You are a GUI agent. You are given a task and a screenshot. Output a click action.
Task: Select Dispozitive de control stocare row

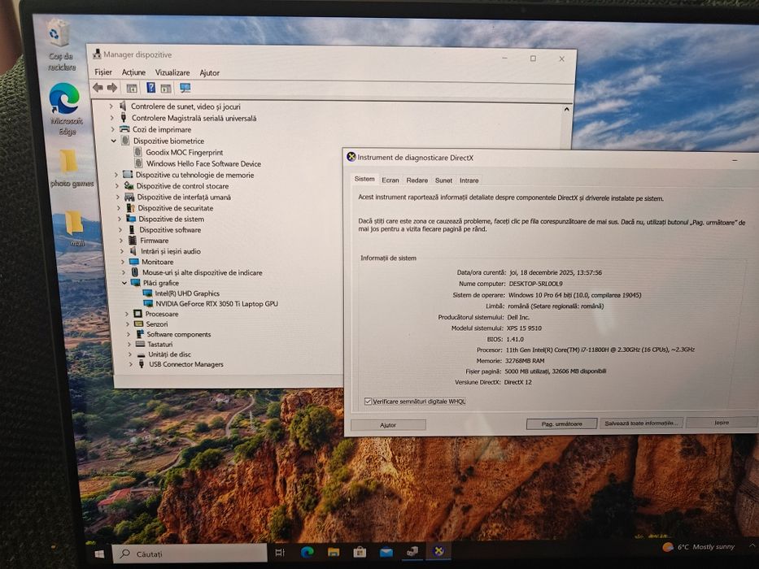coord(182,186)
